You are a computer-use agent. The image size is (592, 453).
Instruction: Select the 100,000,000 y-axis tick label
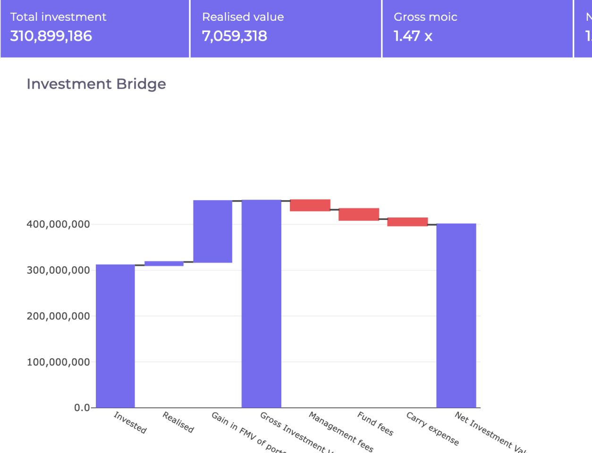[58, 362]
